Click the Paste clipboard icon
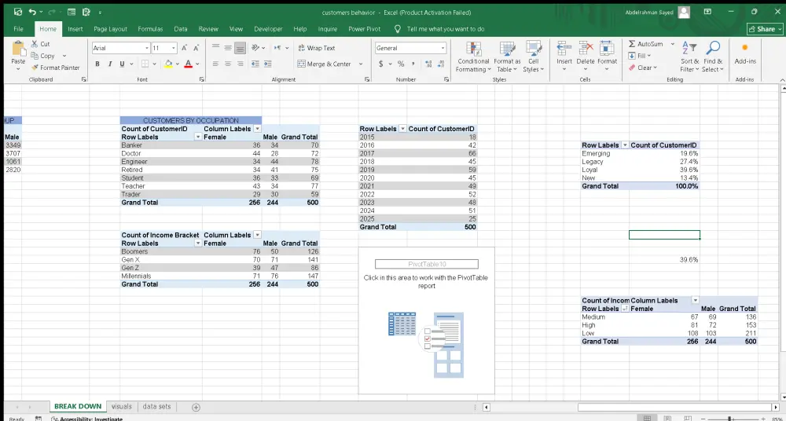 point(19,49)
